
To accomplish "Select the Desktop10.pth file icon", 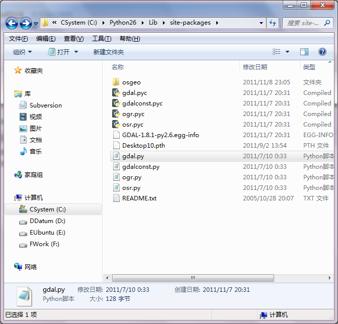I will click(x=116, y=145).
